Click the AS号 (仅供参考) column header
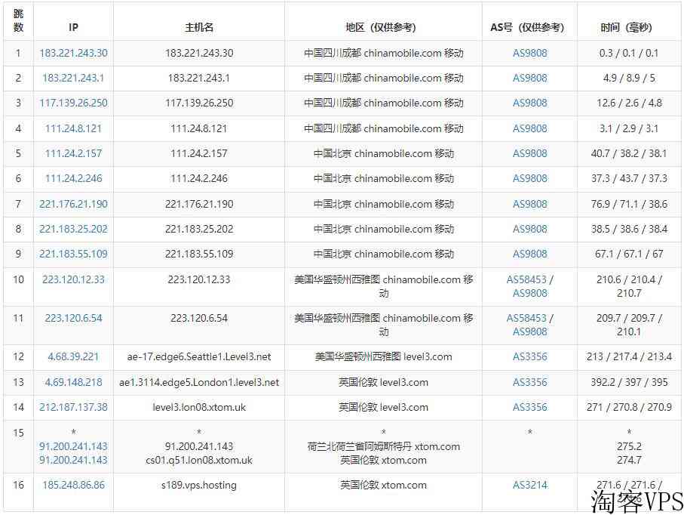The image size is (684, 515). point(527,27)
